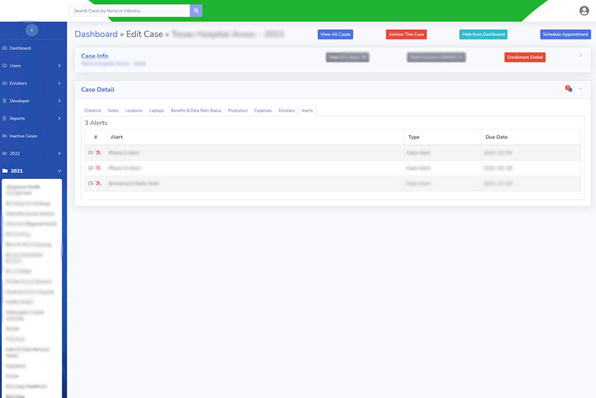The height and width of the screenshot is (398, 596).
Task: Select the Alerts tab
Action: 307,111
